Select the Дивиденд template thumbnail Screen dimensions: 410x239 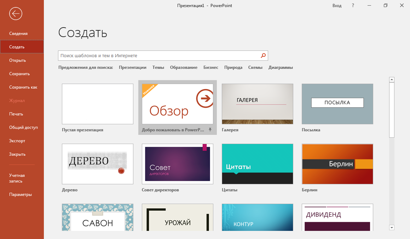(x=337, y=217)
